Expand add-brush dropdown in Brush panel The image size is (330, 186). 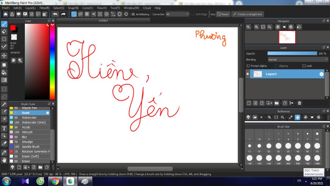28,167
